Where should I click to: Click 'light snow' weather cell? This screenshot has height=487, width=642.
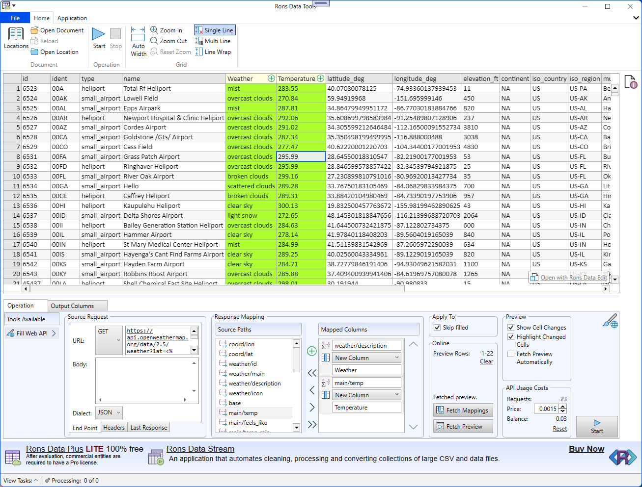[251, 216]
